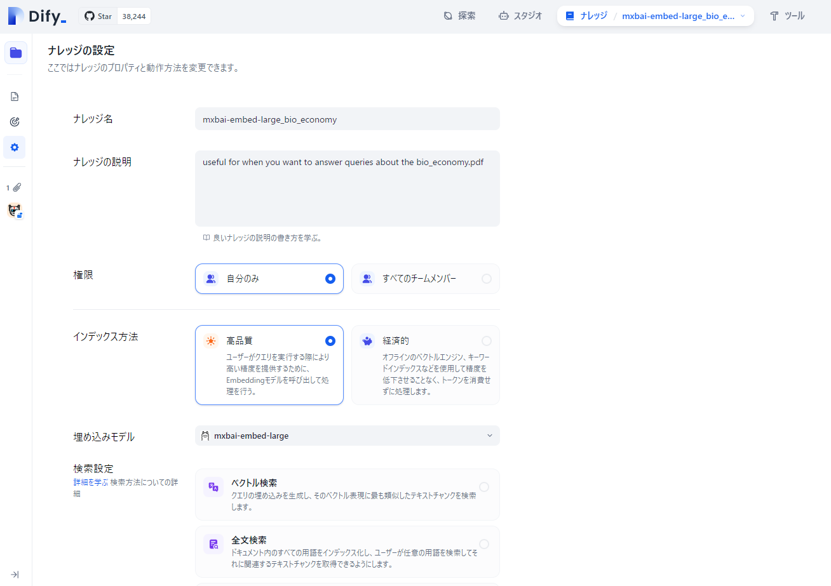This screenshot has width=831, height=586.
Task: Click the インデックス方法 label
Action: pos(105,336)
